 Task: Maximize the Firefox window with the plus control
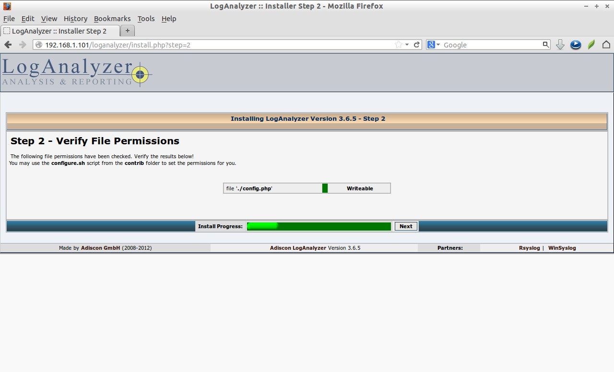pos(597,6)
